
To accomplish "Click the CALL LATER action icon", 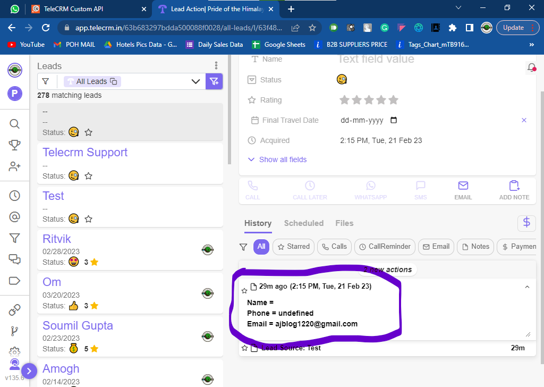I will [310, 190].
